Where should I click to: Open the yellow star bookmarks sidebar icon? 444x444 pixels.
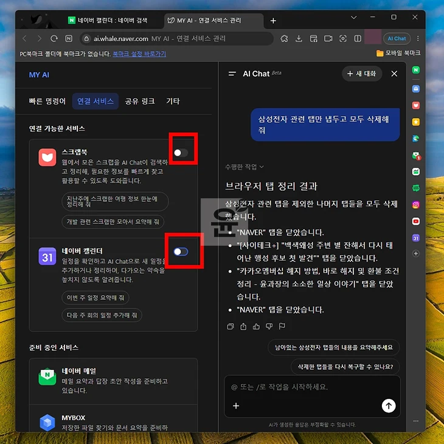point(415,122)
